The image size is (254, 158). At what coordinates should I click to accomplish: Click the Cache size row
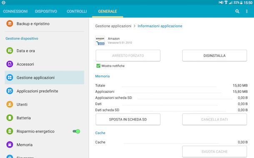[x=172, y=142]
